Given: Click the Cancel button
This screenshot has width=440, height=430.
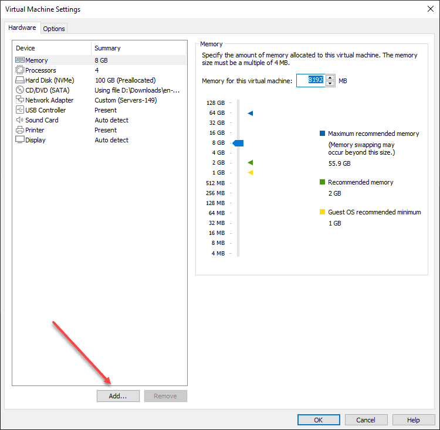Looking at the screenshot, I should [366, 420].
